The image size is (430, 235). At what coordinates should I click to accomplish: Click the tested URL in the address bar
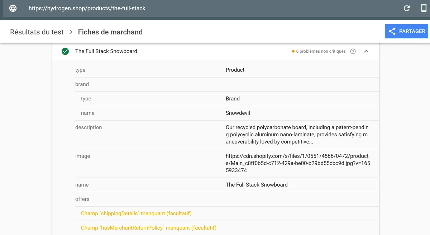tap(87, 8)
